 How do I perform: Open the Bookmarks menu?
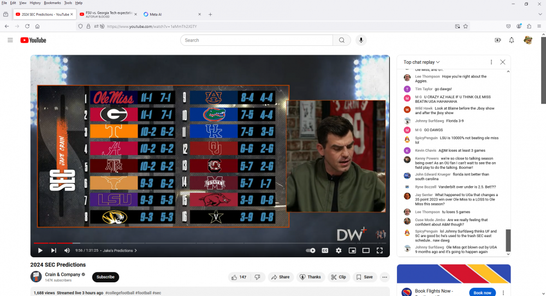[52, 3]
